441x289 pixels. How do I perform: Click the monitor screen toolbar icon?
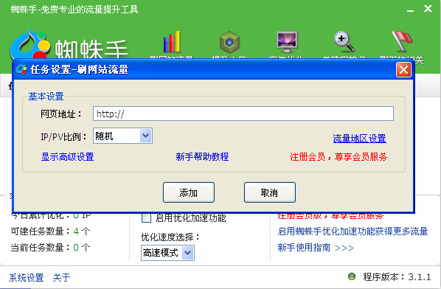(287, 42)
